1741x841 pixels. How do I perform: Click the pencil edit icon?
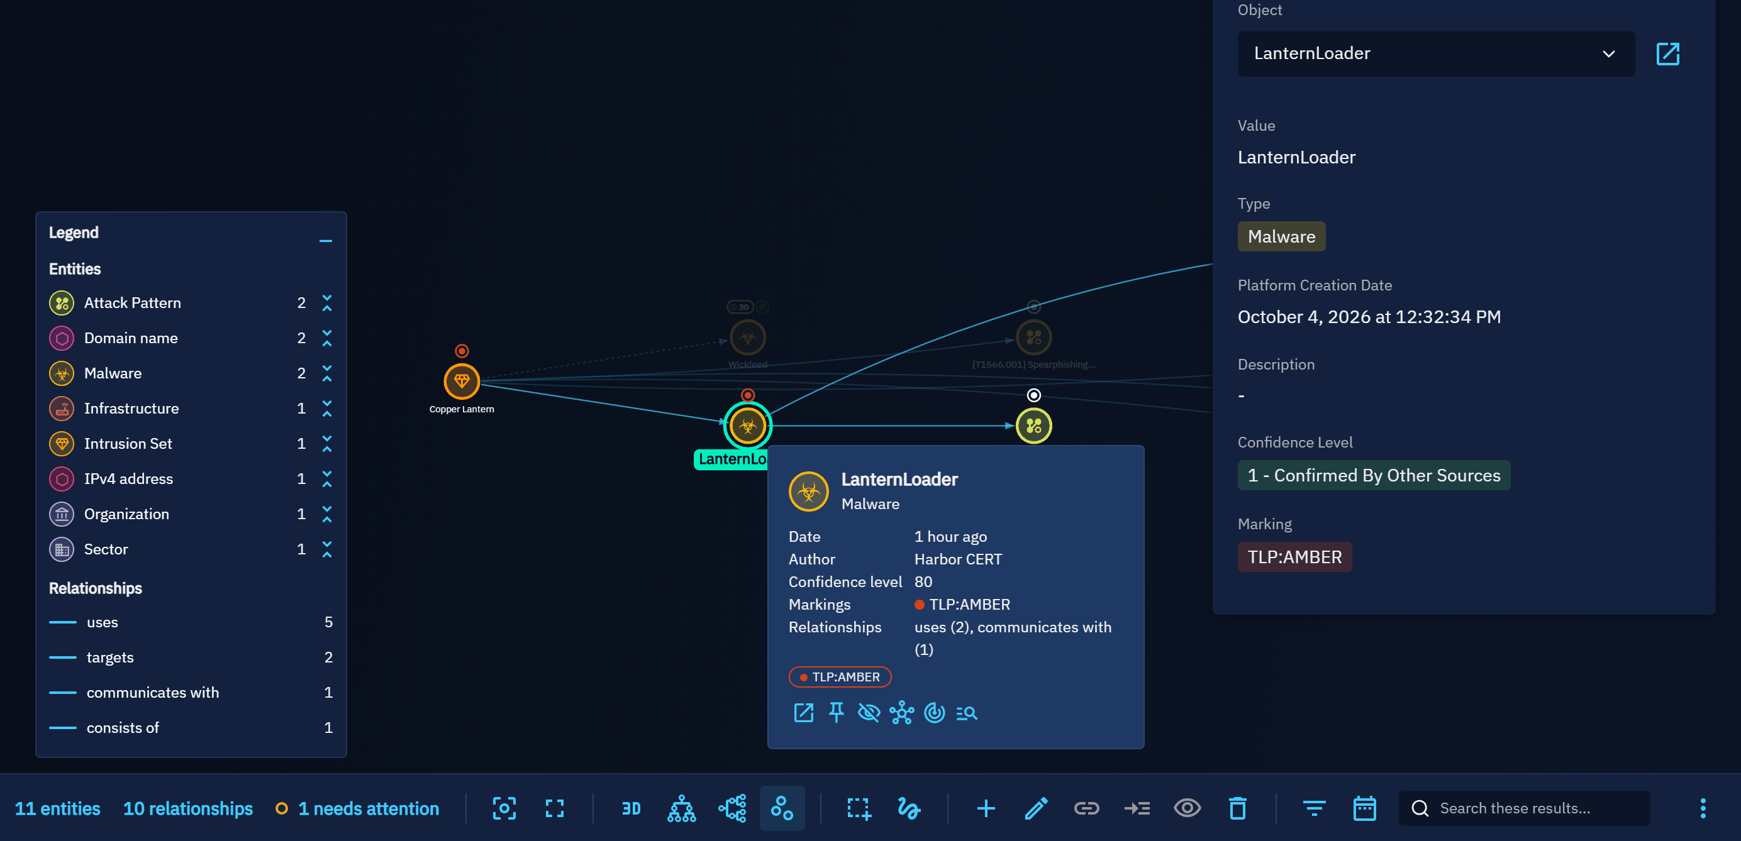coord(1036,808)
